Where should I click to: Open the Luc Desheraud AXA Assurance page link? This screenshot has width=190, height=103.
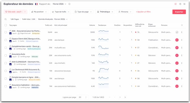click(26, 70)
